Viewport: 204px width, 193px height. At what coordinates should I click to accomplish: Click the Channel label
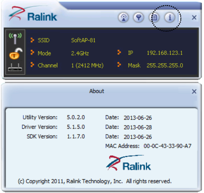click(48, 65)
